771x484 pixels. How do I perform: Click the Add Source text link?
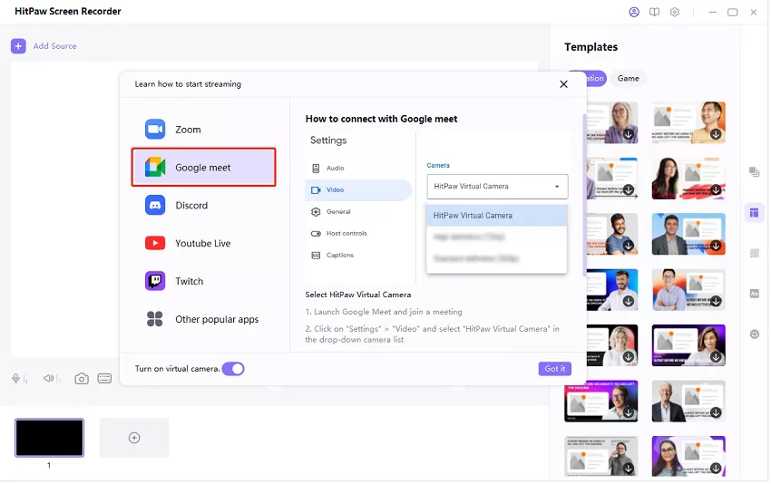(x=55, y=46)
